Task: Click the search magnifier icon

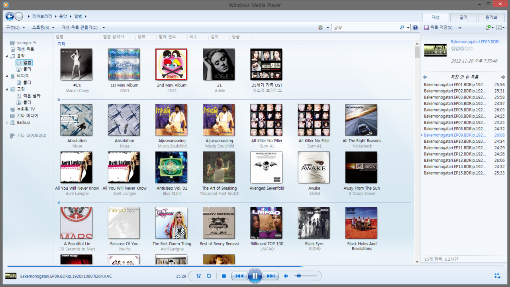Action: pos(402,28)
